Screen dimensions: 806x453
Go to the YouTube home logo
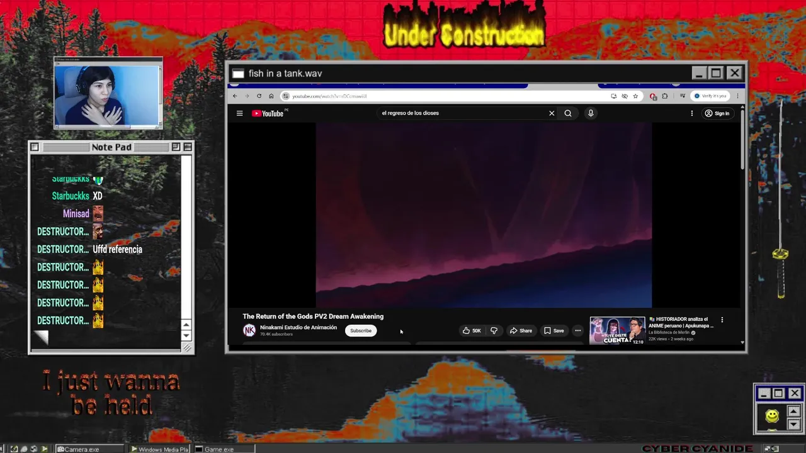268,113
